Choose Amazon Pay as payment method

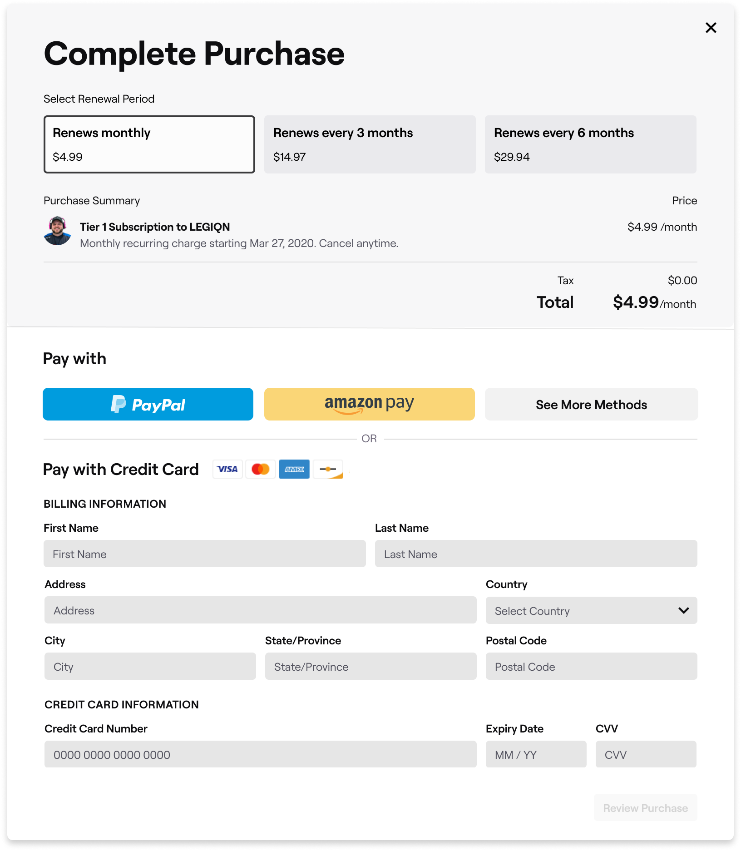tap(370, 404)
